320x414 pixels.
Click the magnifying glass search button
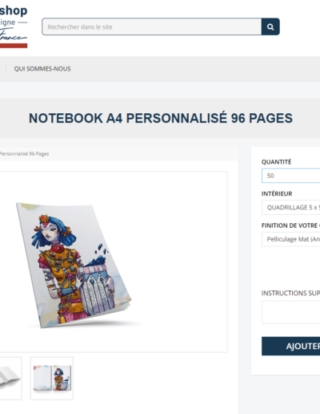point(270,26)
